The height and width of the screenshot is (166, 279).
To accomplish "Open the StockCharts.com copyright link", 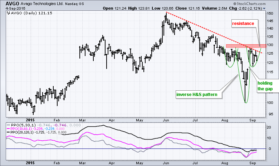I will pyautogui.click(x=249, y=4).
